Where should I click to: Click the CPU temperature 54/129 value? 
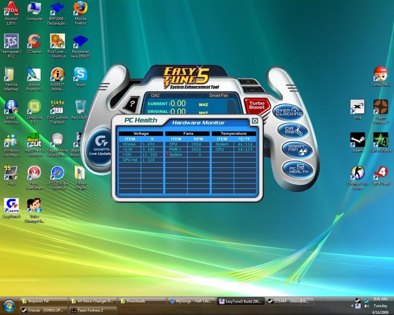tap(245, 150)
